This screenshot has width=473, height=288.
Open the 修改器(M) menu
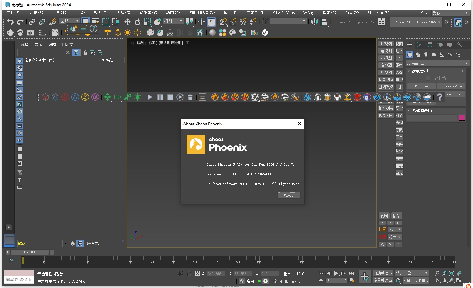pyautogui.click(x=148, y=13)
